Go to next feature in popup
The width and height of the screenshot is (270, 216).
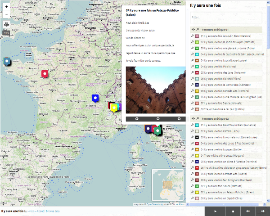(x=179, y=119)
